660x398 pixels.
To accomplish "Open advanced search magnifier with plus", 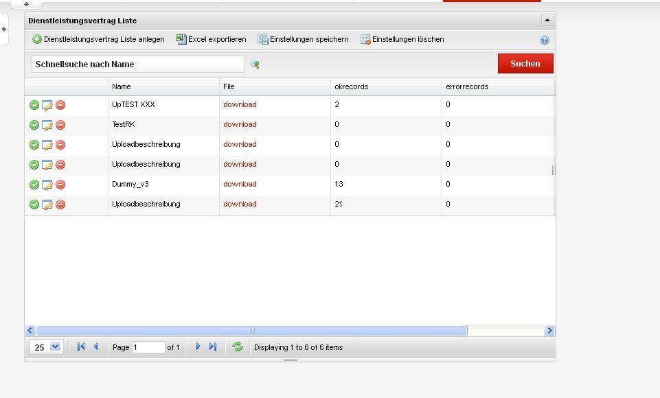I will point(255,64).
